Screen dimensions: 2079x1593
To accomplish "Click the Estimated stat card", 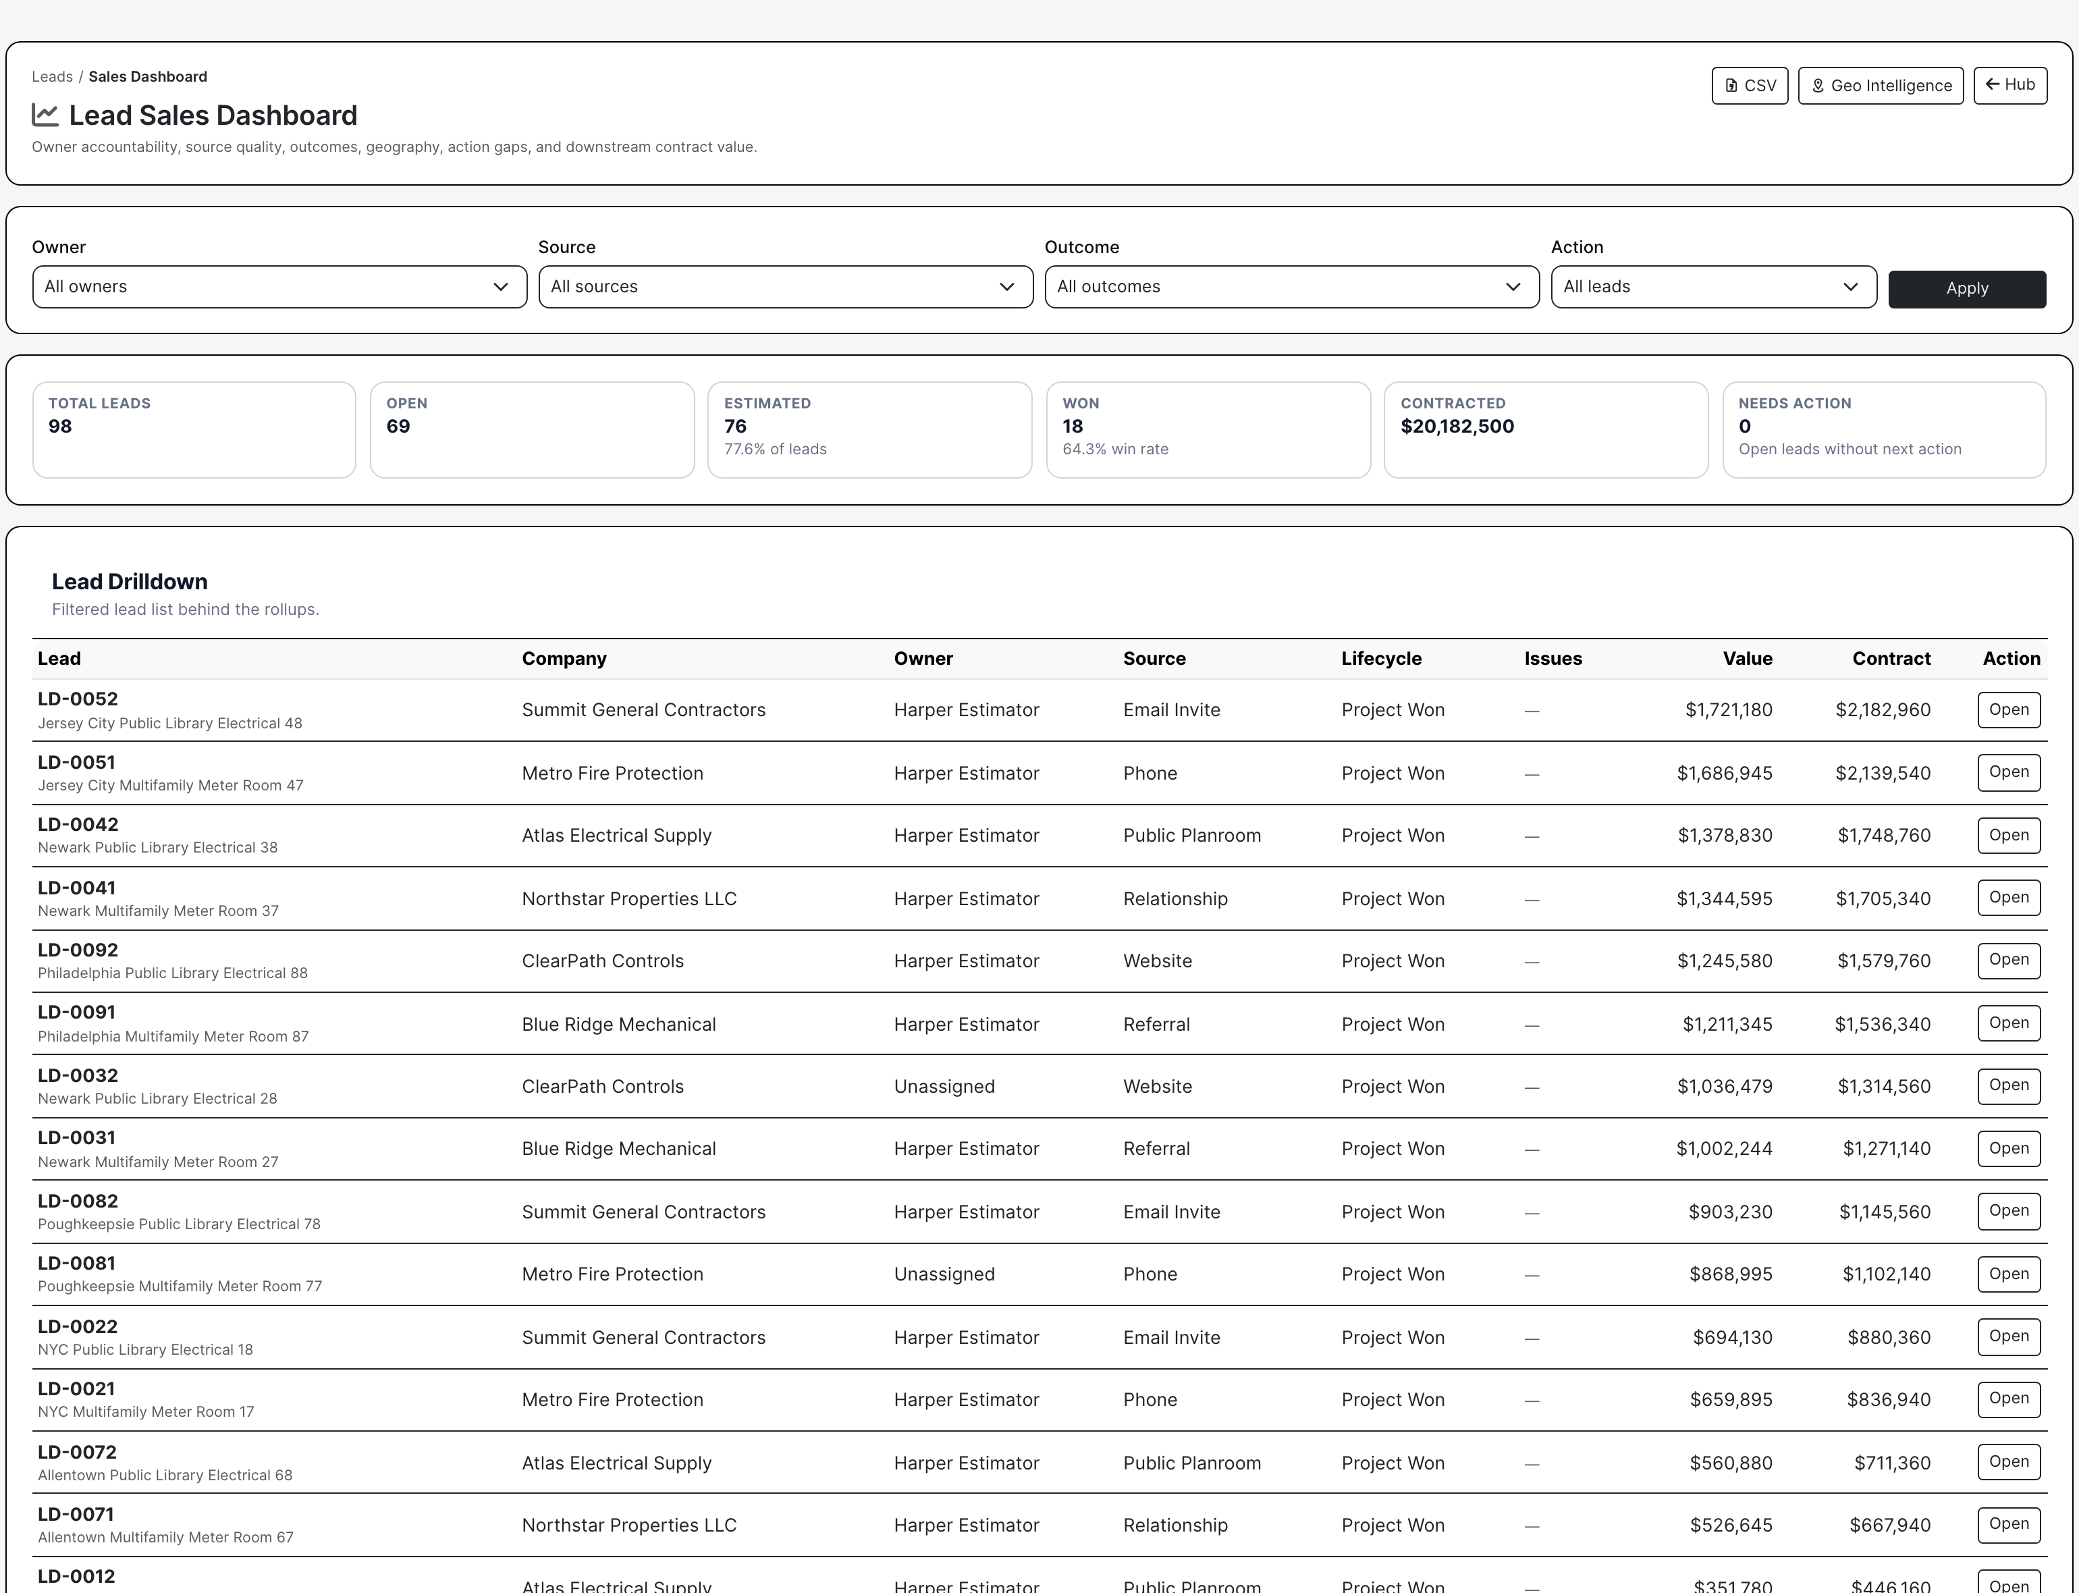I will point(869,429).
